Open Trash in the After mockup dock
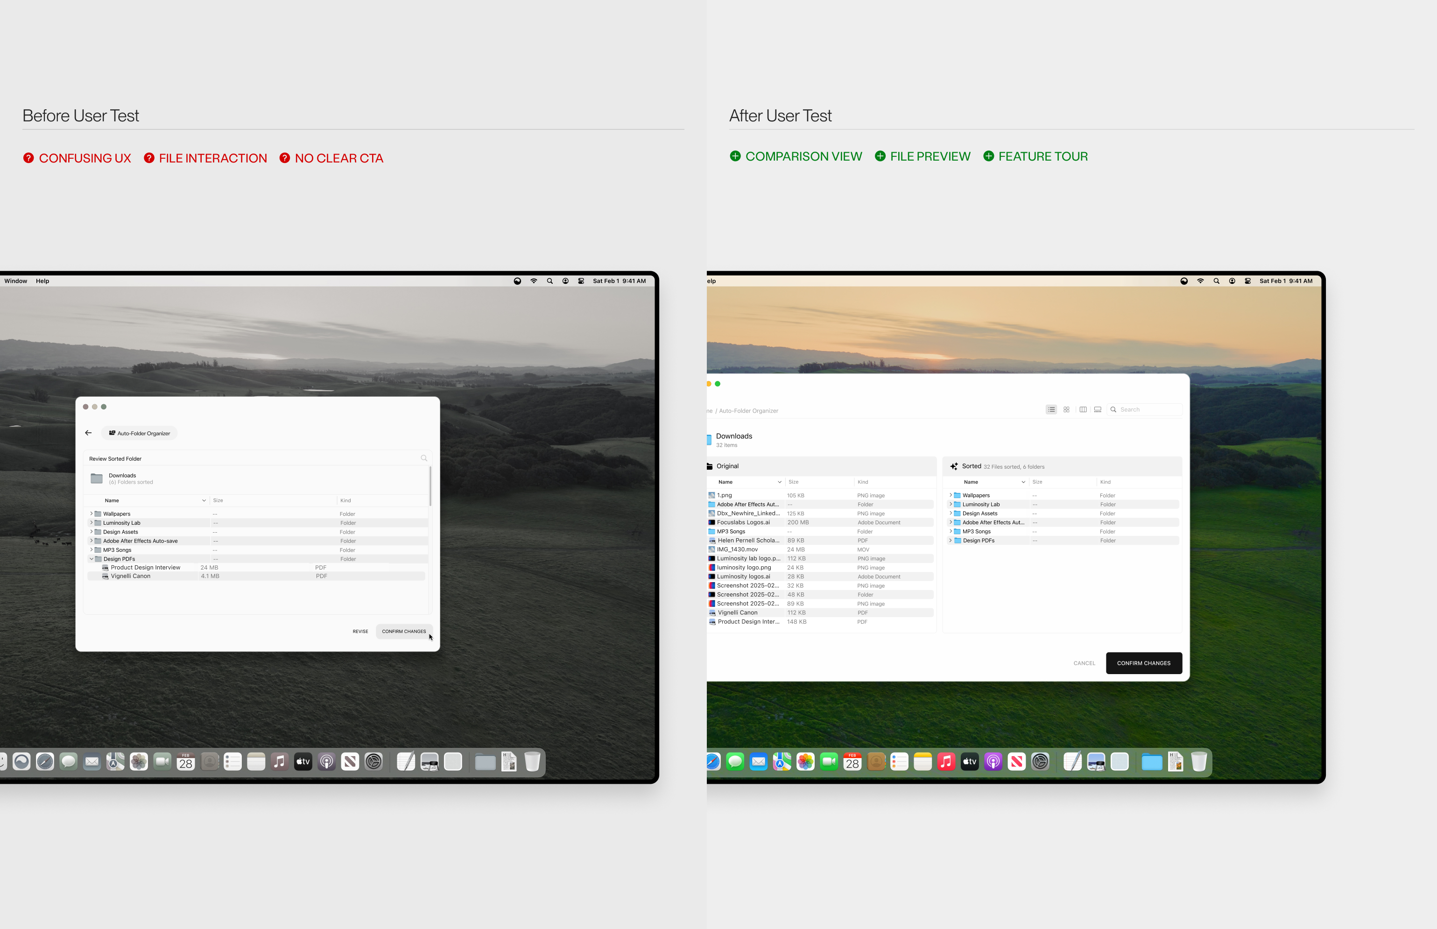Viewport: 1437px width, 929px height. tap(1199, 762)
